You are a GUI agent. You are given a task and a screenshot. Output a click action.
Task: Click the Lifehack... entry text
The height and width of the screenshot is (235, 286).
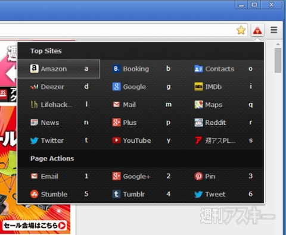(x=57, y=105)
